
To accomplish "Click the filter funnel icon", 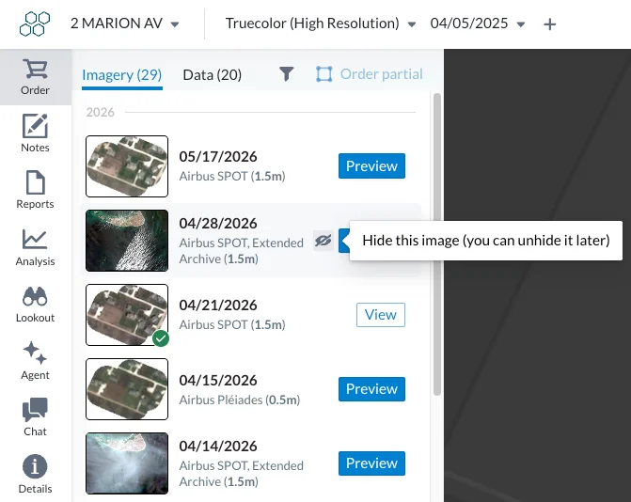I will [286, 74].
